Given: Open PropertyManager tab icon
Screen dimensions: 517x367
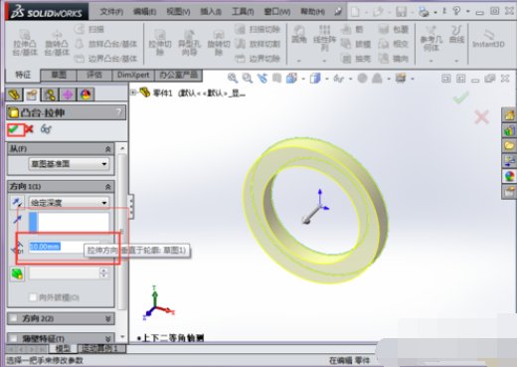Looking at the screenshot, I should click(x=32, y=94).
